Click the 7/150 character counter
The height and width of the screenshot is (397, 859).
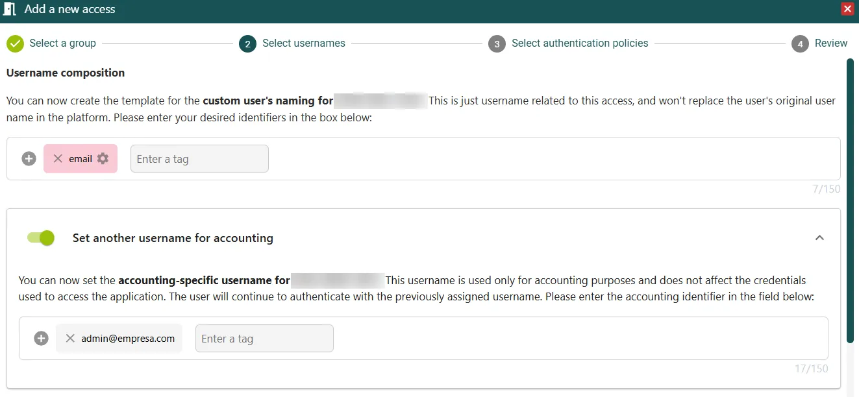point(827,189)
